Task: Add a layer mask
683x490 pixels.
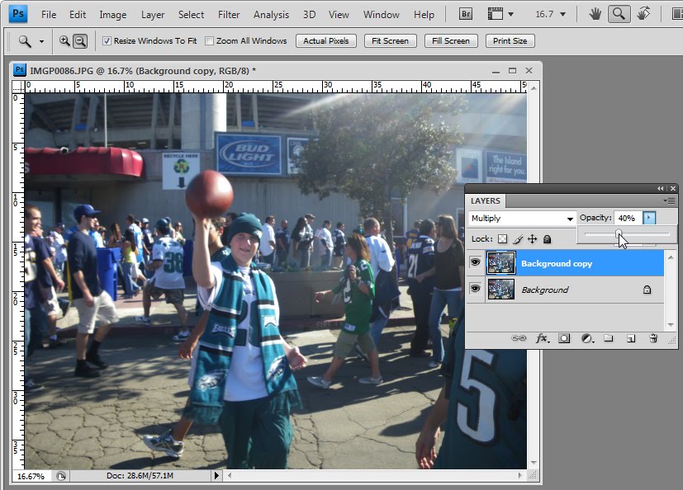Action: click(564, 338)
